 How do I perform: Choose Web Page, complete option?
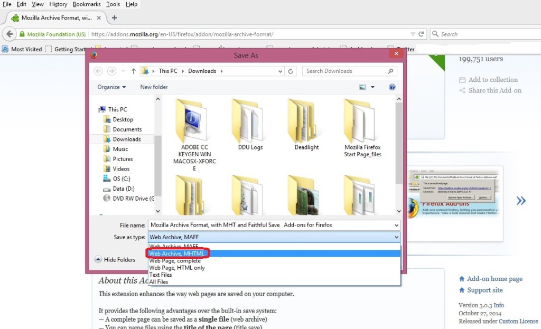pos(274,261)
